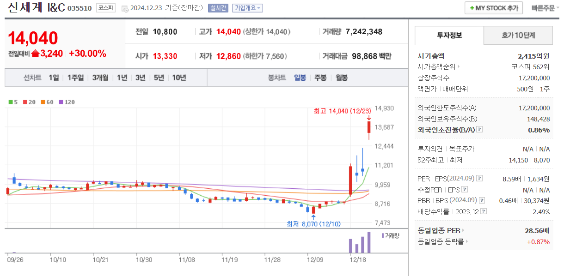
Task: Click the red 20-day moving average legend
Action: coord(29,102)
